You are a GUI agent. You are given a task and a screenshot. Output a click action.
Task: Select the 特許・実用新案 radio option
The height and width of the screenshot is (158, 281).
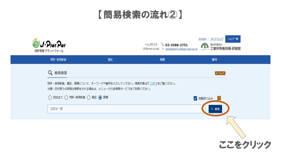click(66, 97)
